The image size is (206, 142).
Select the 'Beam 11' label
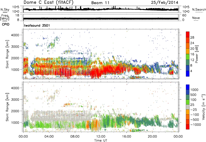(x=100, y=3)
